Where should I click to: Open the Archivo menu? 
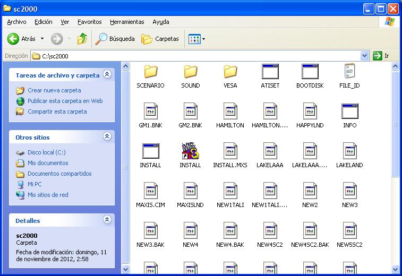point(16,22)
